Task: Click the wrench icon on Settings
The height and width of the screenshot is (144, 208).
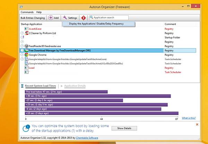Action: click(x=65, y=18)
